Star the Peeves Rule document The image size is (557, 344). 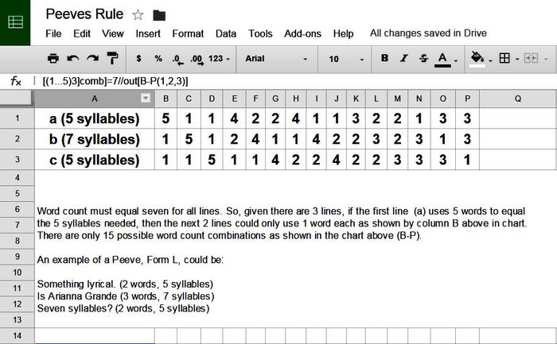[x=138, y=14]
